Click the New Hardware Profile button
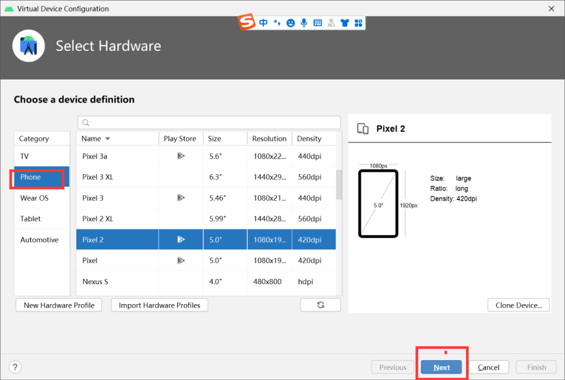This screenshot has height=380, width=565. pyautogui.click(x=59, y=305)
